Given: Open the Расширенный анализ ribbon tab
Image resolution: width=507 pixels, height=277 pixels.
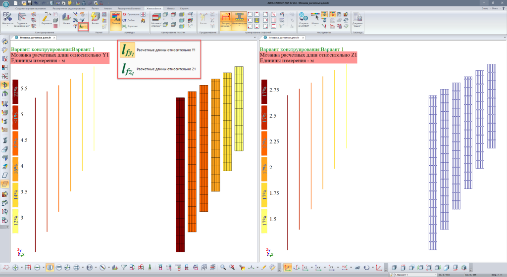Looking at the screenshot, I should pyautogui.click(x=128, y=8).
